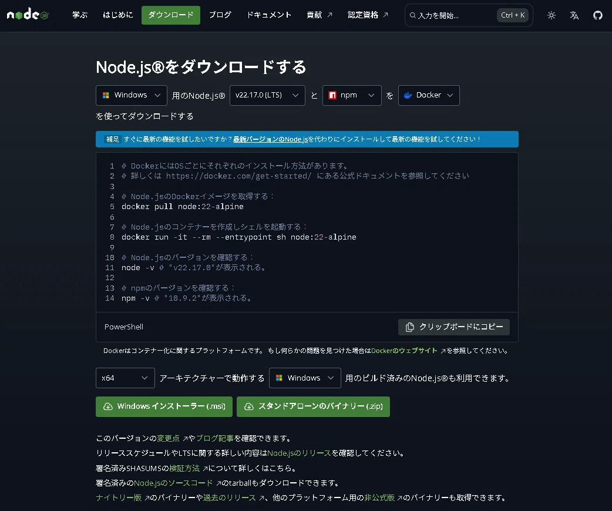This screenshot has height=511, width=612.
Task: Click the search magnifier icon
Action: [412, 15]
